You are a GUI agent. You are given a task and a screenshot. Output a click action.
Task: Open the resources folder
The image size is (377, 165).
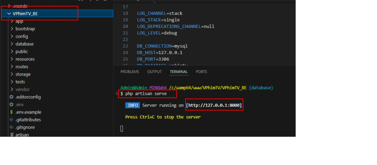tap(25, 59)
